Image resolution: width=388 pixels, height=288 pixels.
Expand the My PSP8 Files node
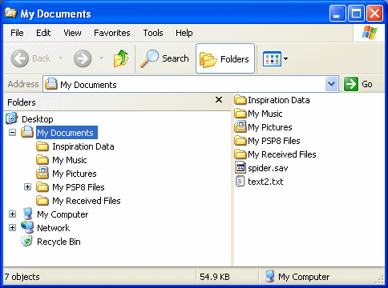coord(27,186)
